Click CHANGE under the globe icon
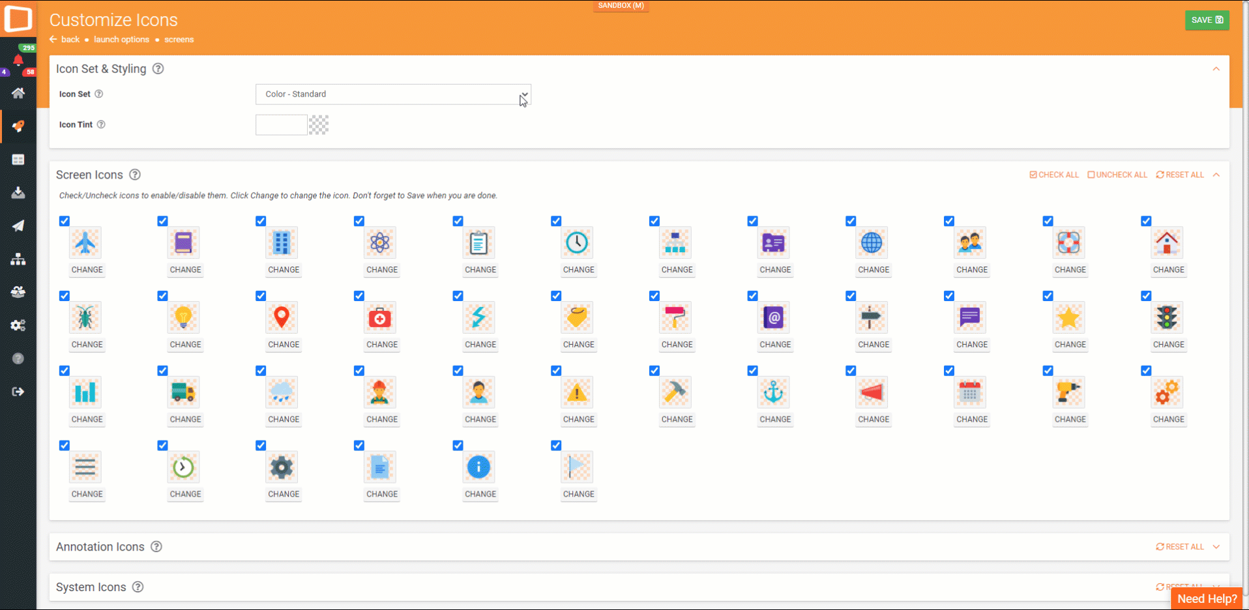The height and width of the screenshot is (610, 1249). tap(874, 270)
